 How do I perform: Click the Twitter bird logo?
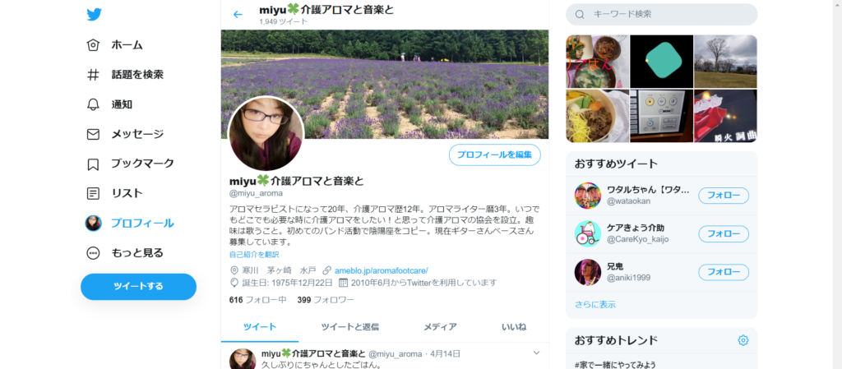(x=94, y=15)
